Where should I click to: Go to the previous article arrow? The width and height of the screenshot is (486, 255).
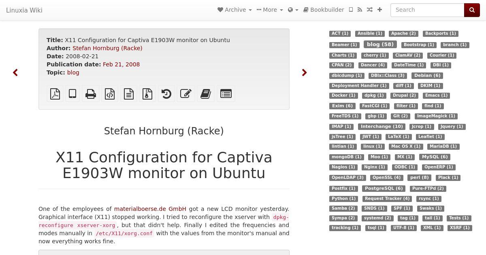click(x=15, y=72)
